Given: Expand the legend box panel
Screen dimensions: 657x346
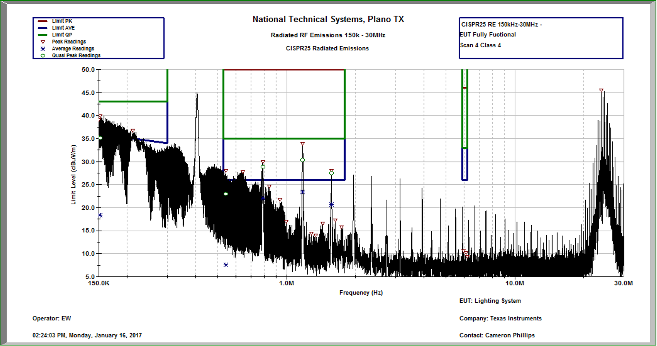Looking at the screenshot, I should pos(99,38).
